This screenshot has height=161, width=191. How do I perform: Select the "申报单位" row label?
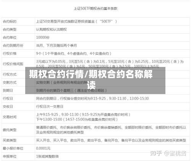[x=10, y=156]
